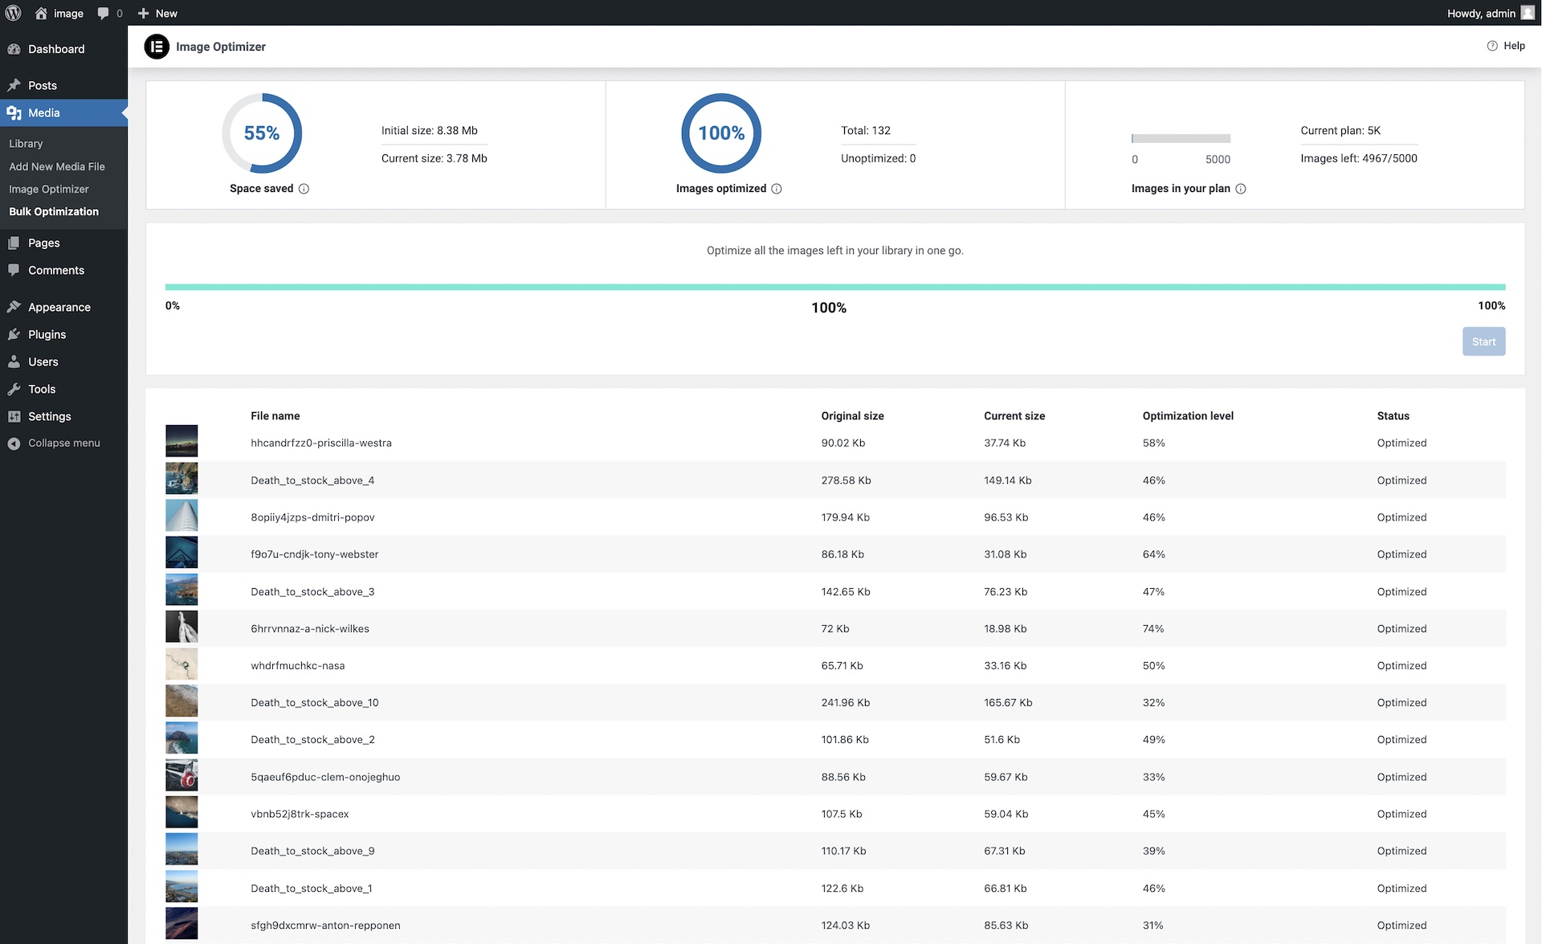Click the Image Optimizer plugin icon
Viewport: 1542px width, 944px height.
coord(155,47)
